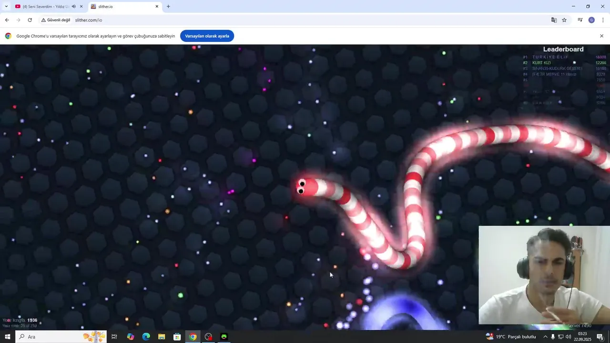Open the notification center icon
The image size is (610, 343).
click(600, 337)
